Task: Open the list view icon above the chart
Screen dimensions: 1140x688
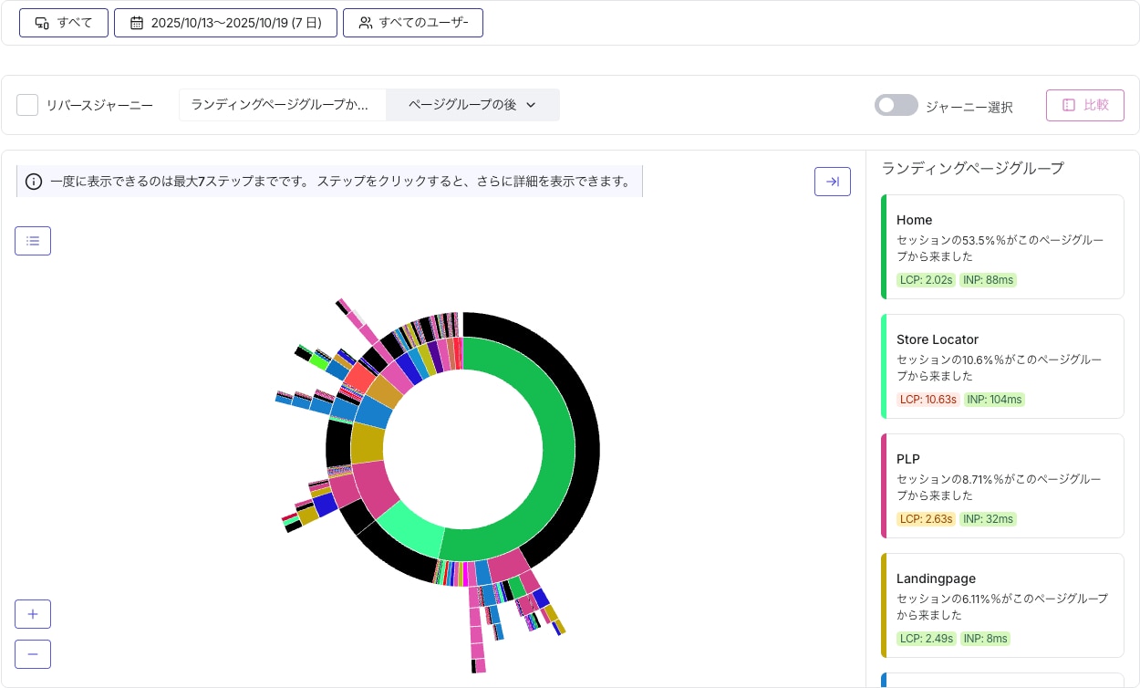Action: click(x=33, y=241)
